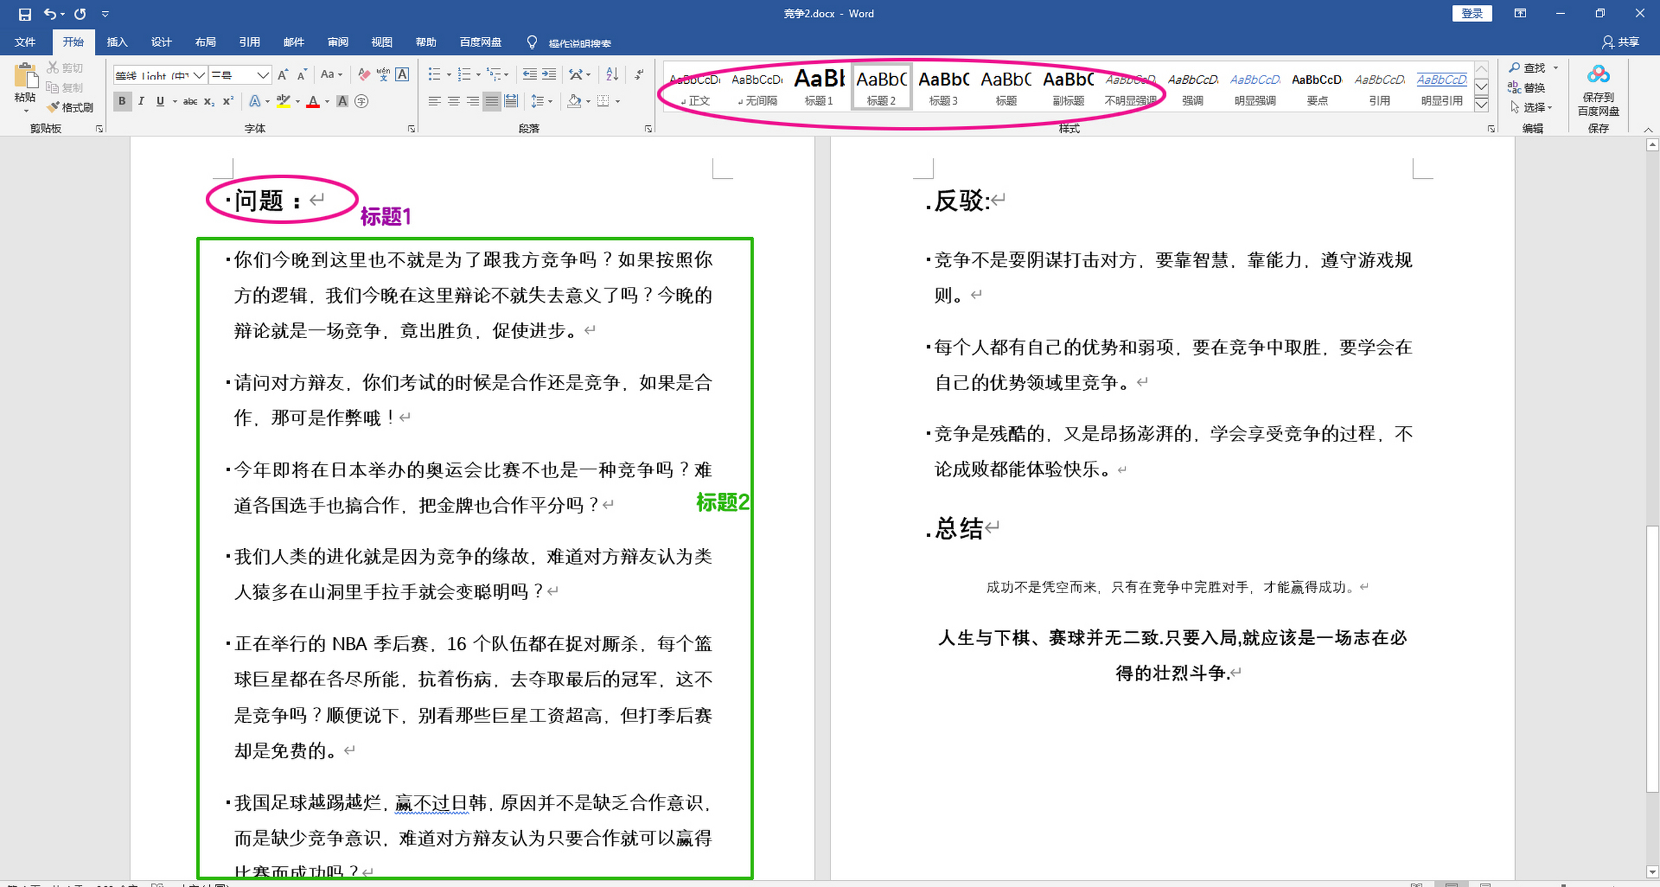Click the 登录 button
This screenshot has width=1660, height=887.
1472,13
